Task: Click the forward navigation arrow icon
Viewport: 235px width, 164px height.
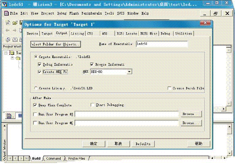Action: click(x=15, y=30)
